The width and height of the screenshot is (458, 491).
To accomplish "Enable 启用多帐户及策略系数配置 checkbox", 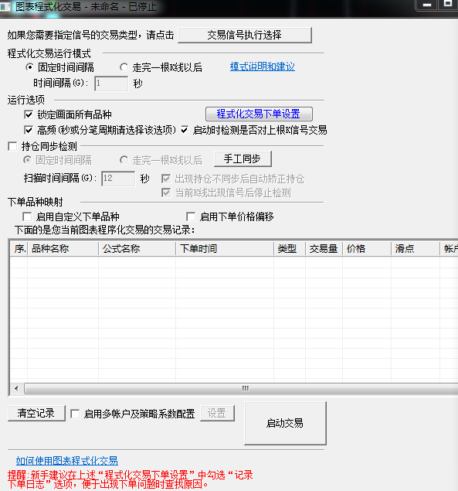I will click(x=75, y=414).
